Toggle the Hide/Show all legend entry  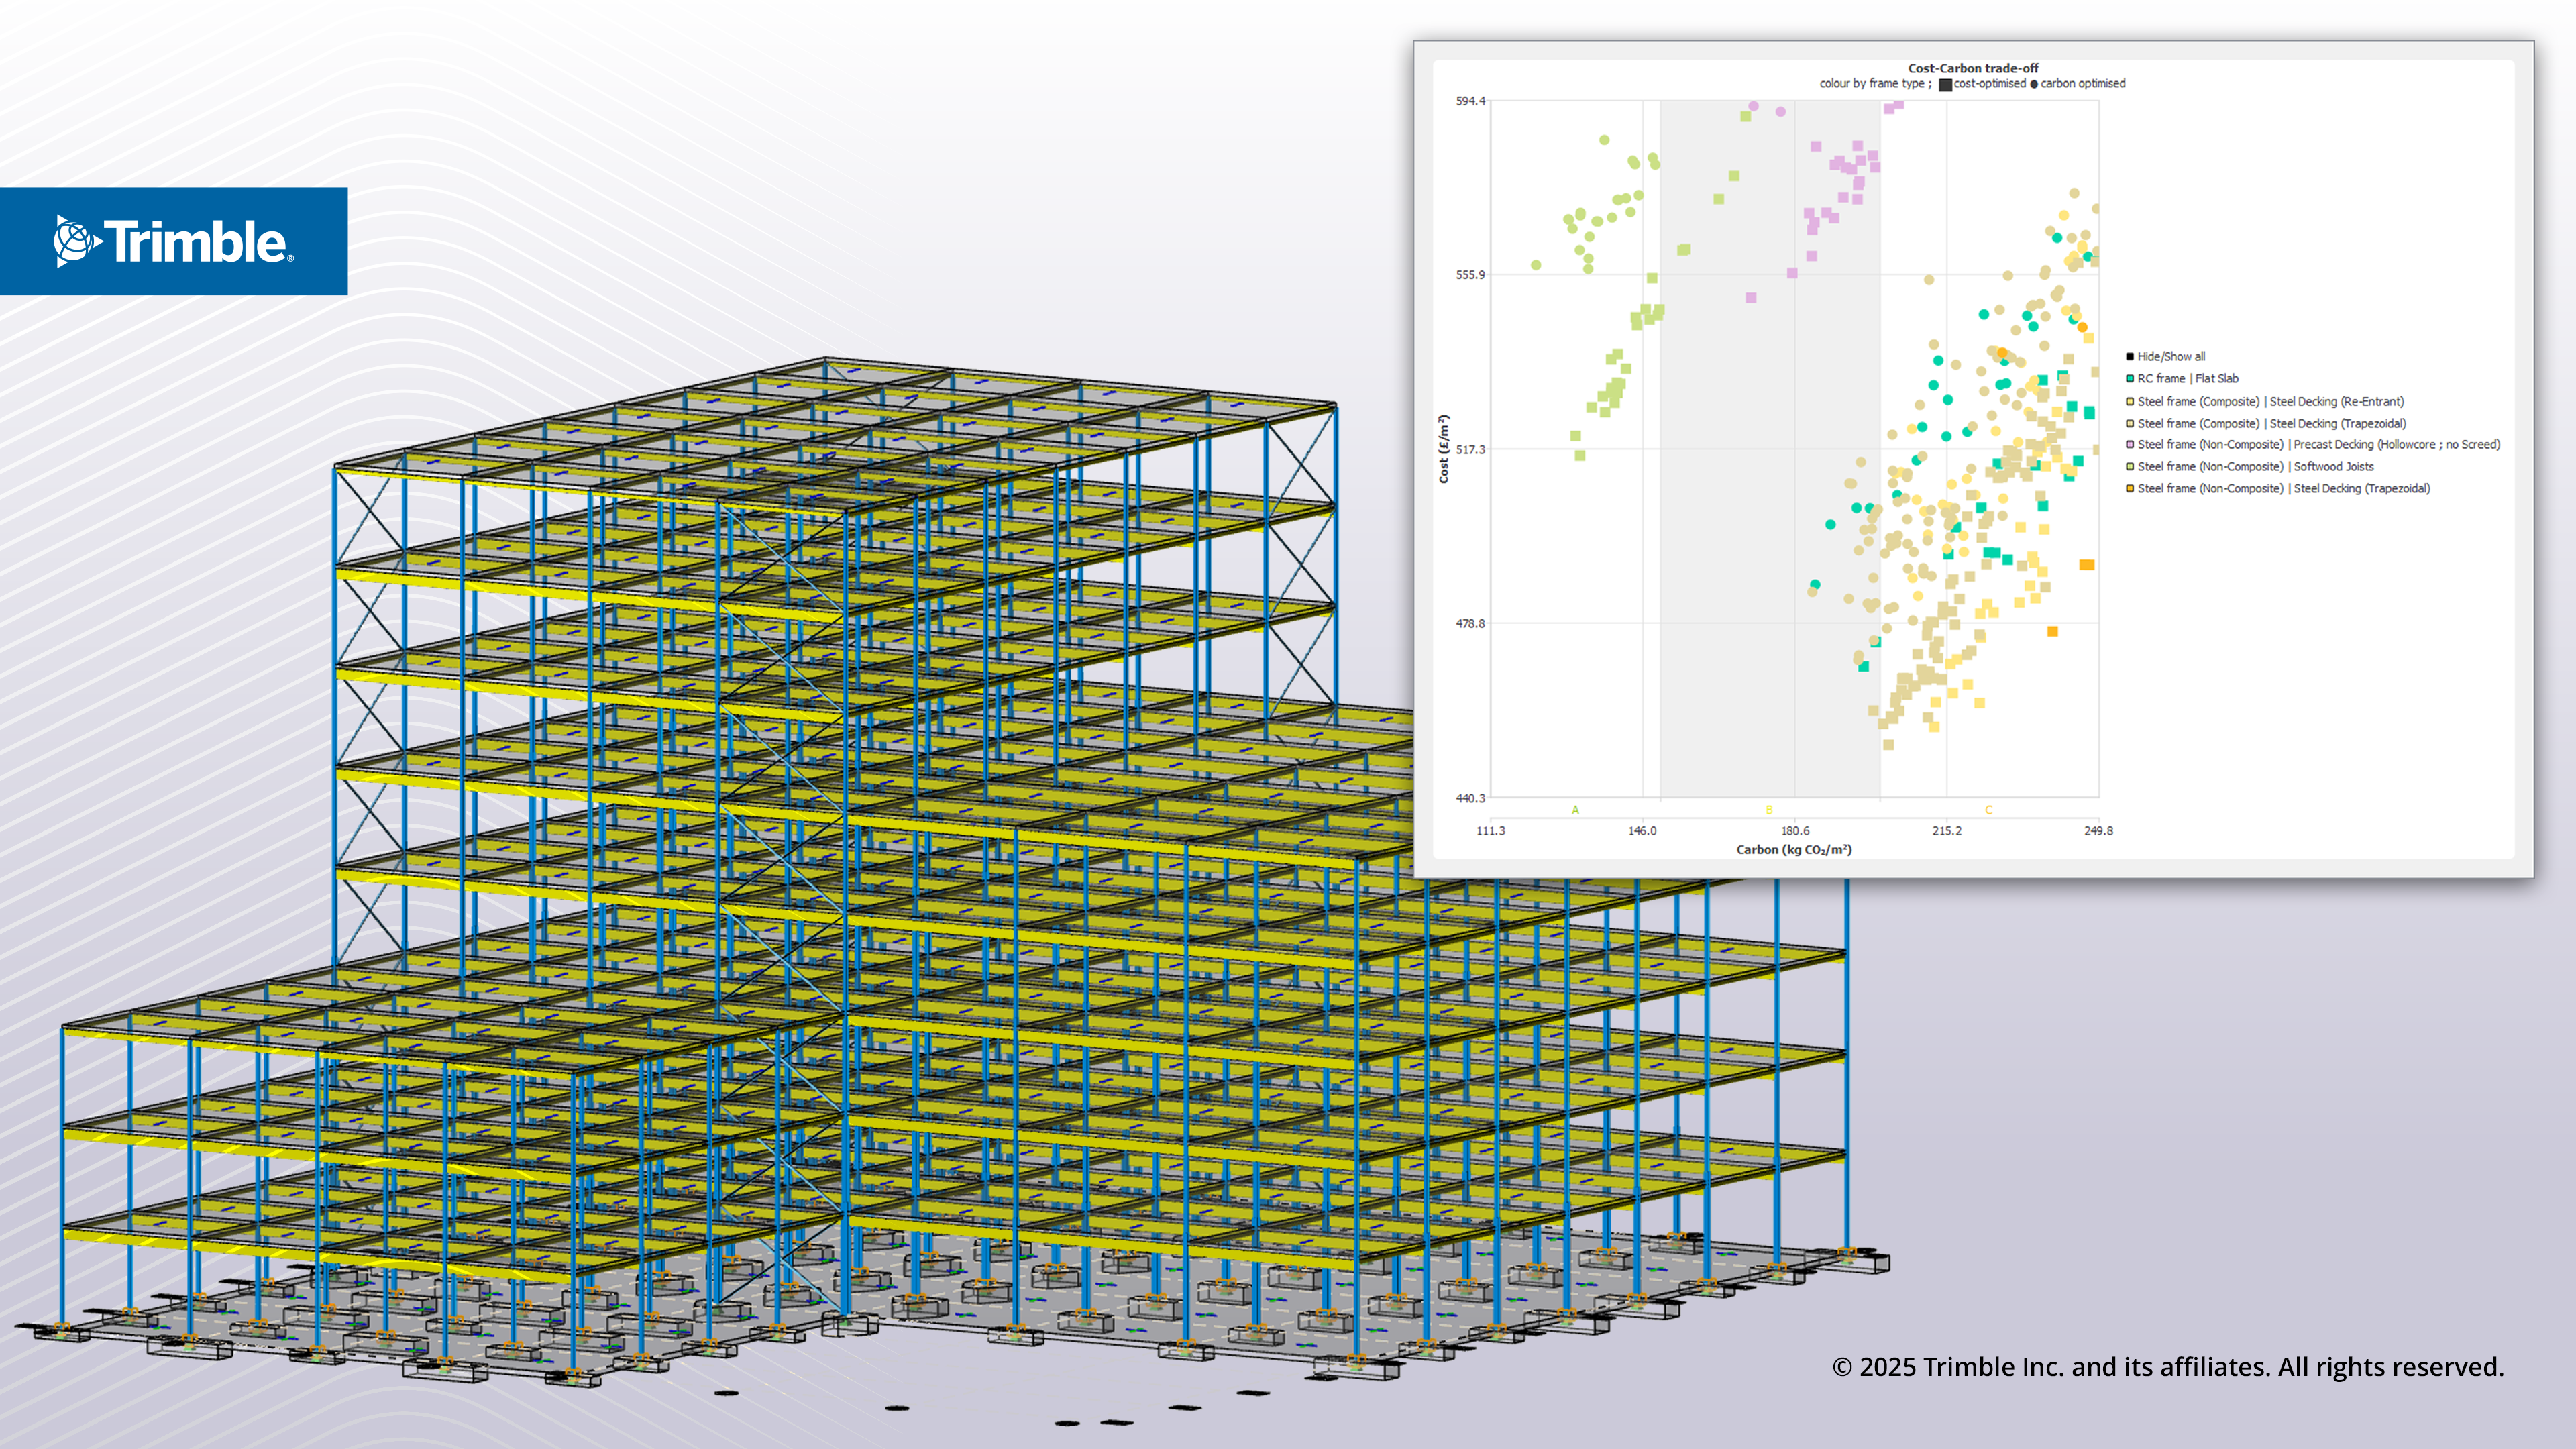tap(2166, 356)
